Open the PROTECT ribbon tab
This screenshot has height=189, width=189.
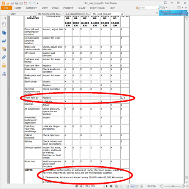point(68,8)
